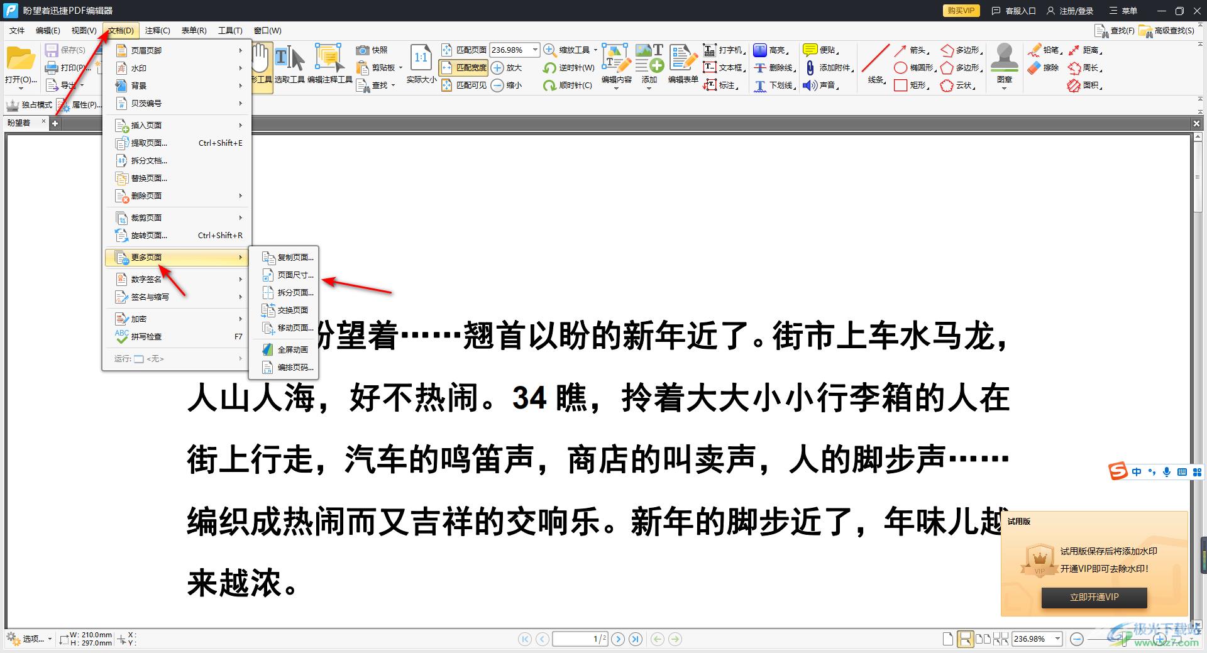Click the Buy VIP (购买VIP) button
This screenshot has height=653, width=1207.
click(961, 11)
